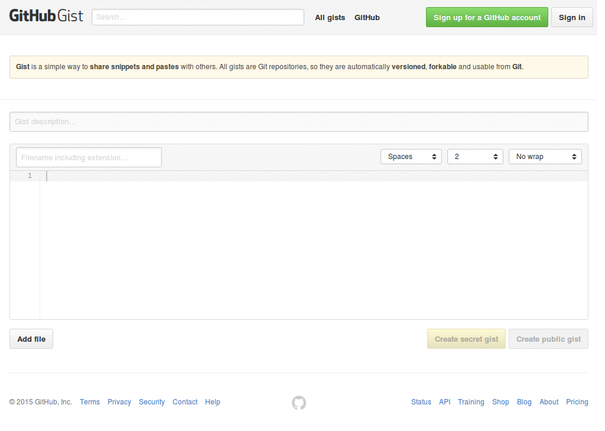Open the Spaces indent mode dropdown

pyautogui.click(x=411, y=157)
